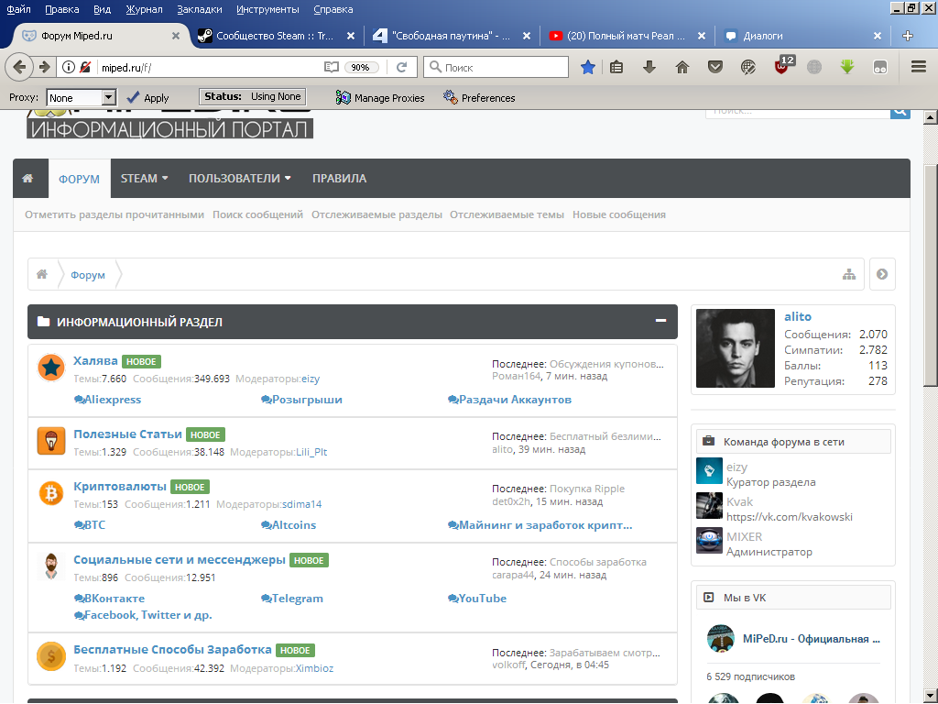The height and width of the screenshot is (704, 938).
Task: Open moderator Lili_Plt profile link
Action: pyautogui.click(x=311, y=452)
